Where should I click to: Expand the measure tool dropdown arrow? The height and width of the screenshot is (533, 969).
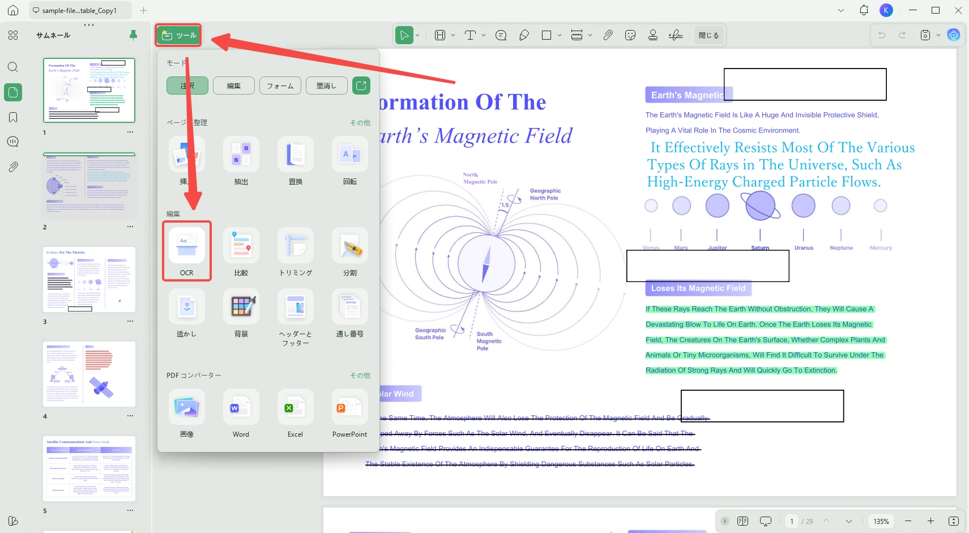590,35
